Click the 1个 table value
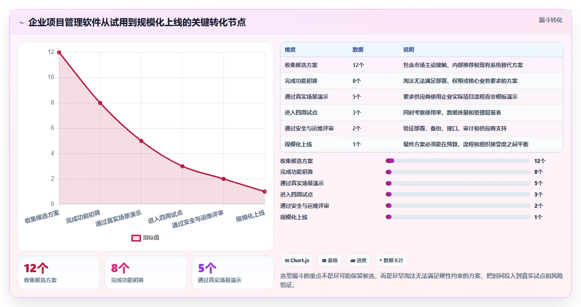 (357, 144)
